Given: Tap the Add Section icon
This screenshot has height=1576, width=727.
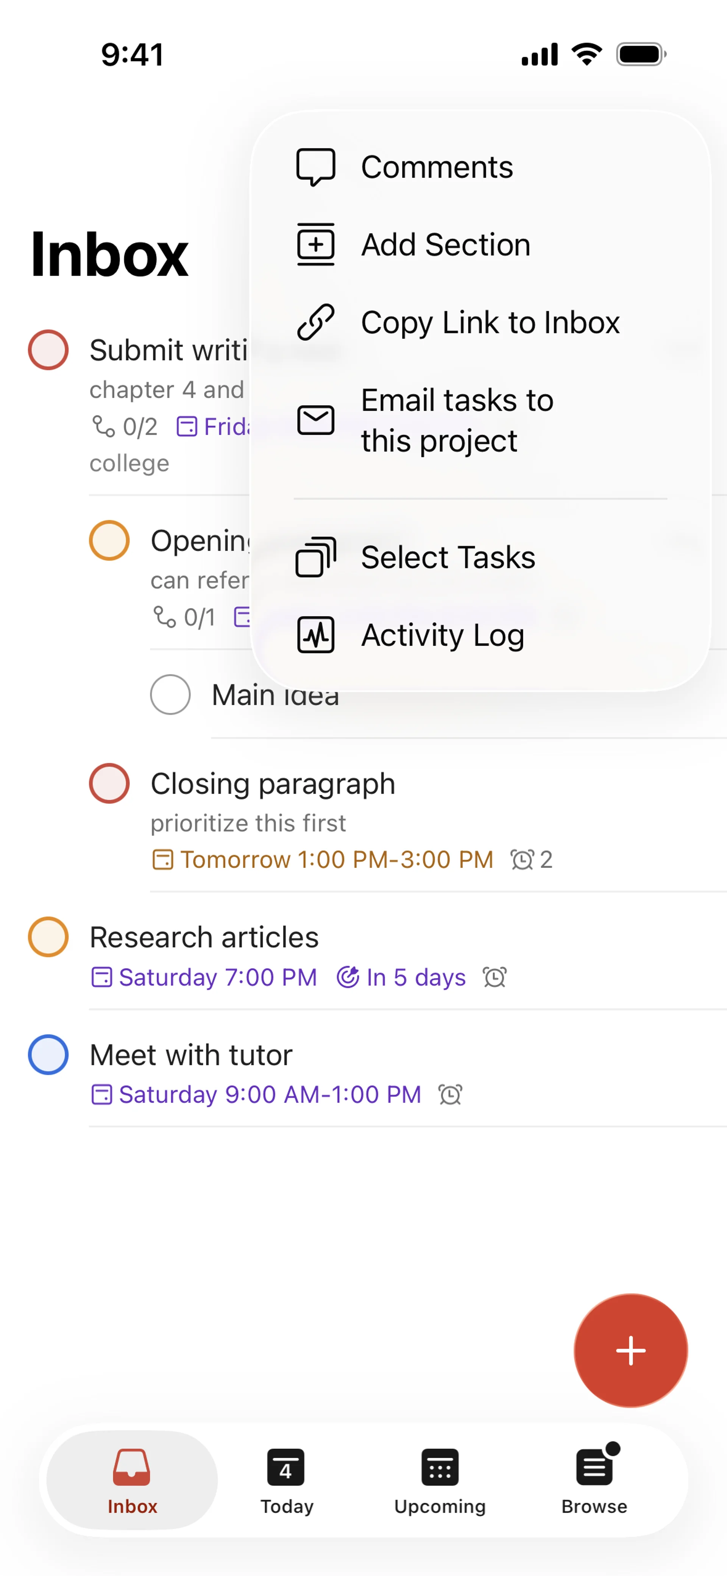Looking at the screenshot, I should 316,245.
